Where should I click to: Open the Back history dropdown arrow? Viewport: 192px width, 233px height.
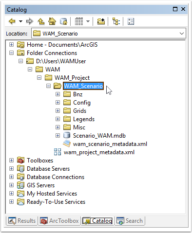[20, 21]
